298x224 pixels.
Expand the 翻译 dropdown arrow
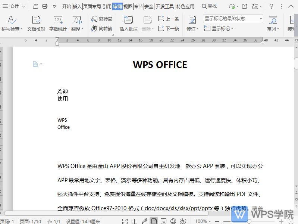point(82,29)
